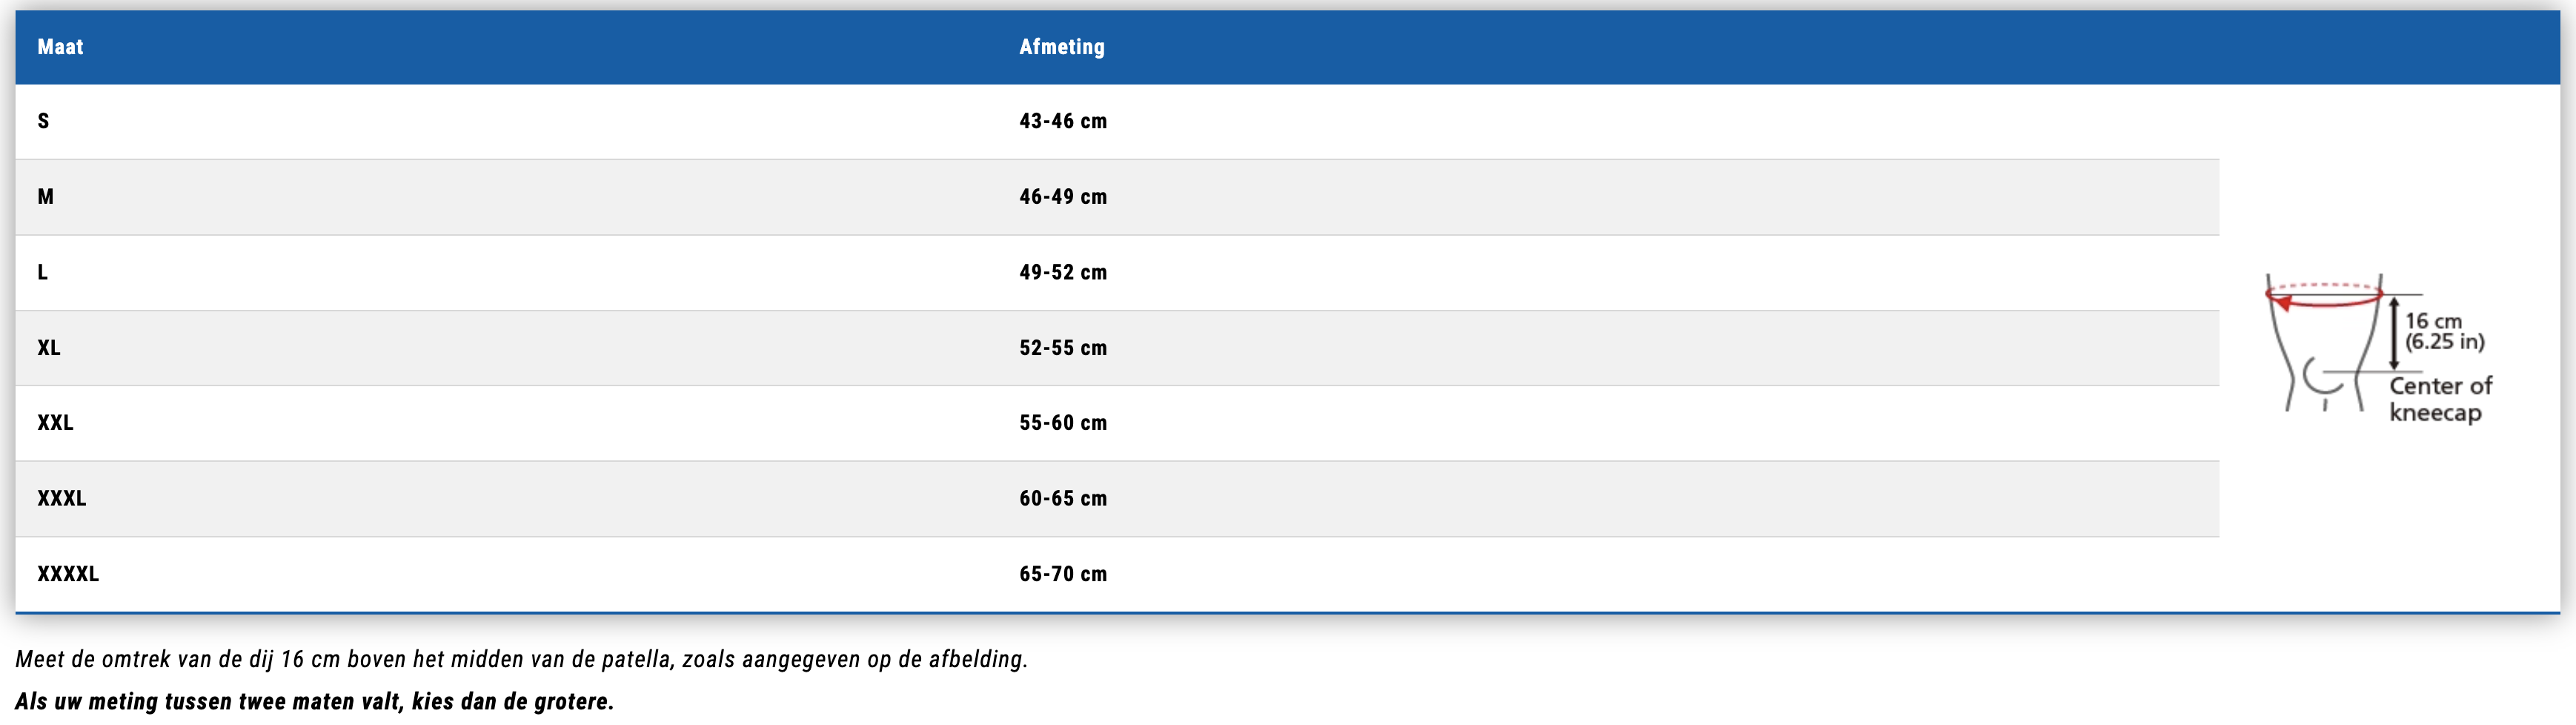Click the "Center of kneecap" diagram label
This screenshot has height=725, width=2576.
(x=2439, y=399)
